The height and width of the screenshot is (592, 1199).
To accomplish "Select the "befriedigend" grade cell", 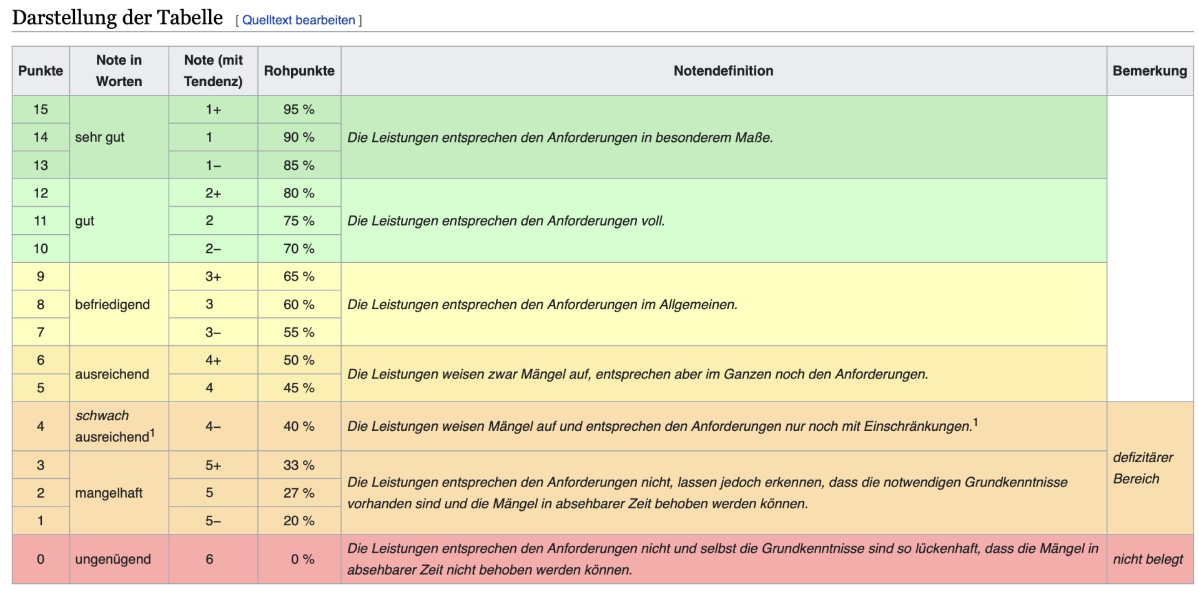I will click(112, 305).
